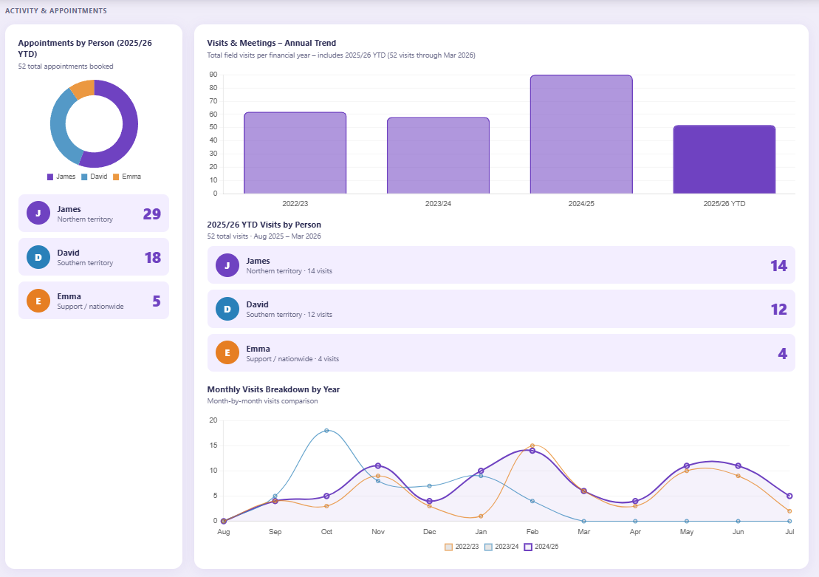The height and width of the screenshot is (577, 819).
Task: Click David's avatar badge in appointments list
Action: pyautogui.click(x=38, y=256)
